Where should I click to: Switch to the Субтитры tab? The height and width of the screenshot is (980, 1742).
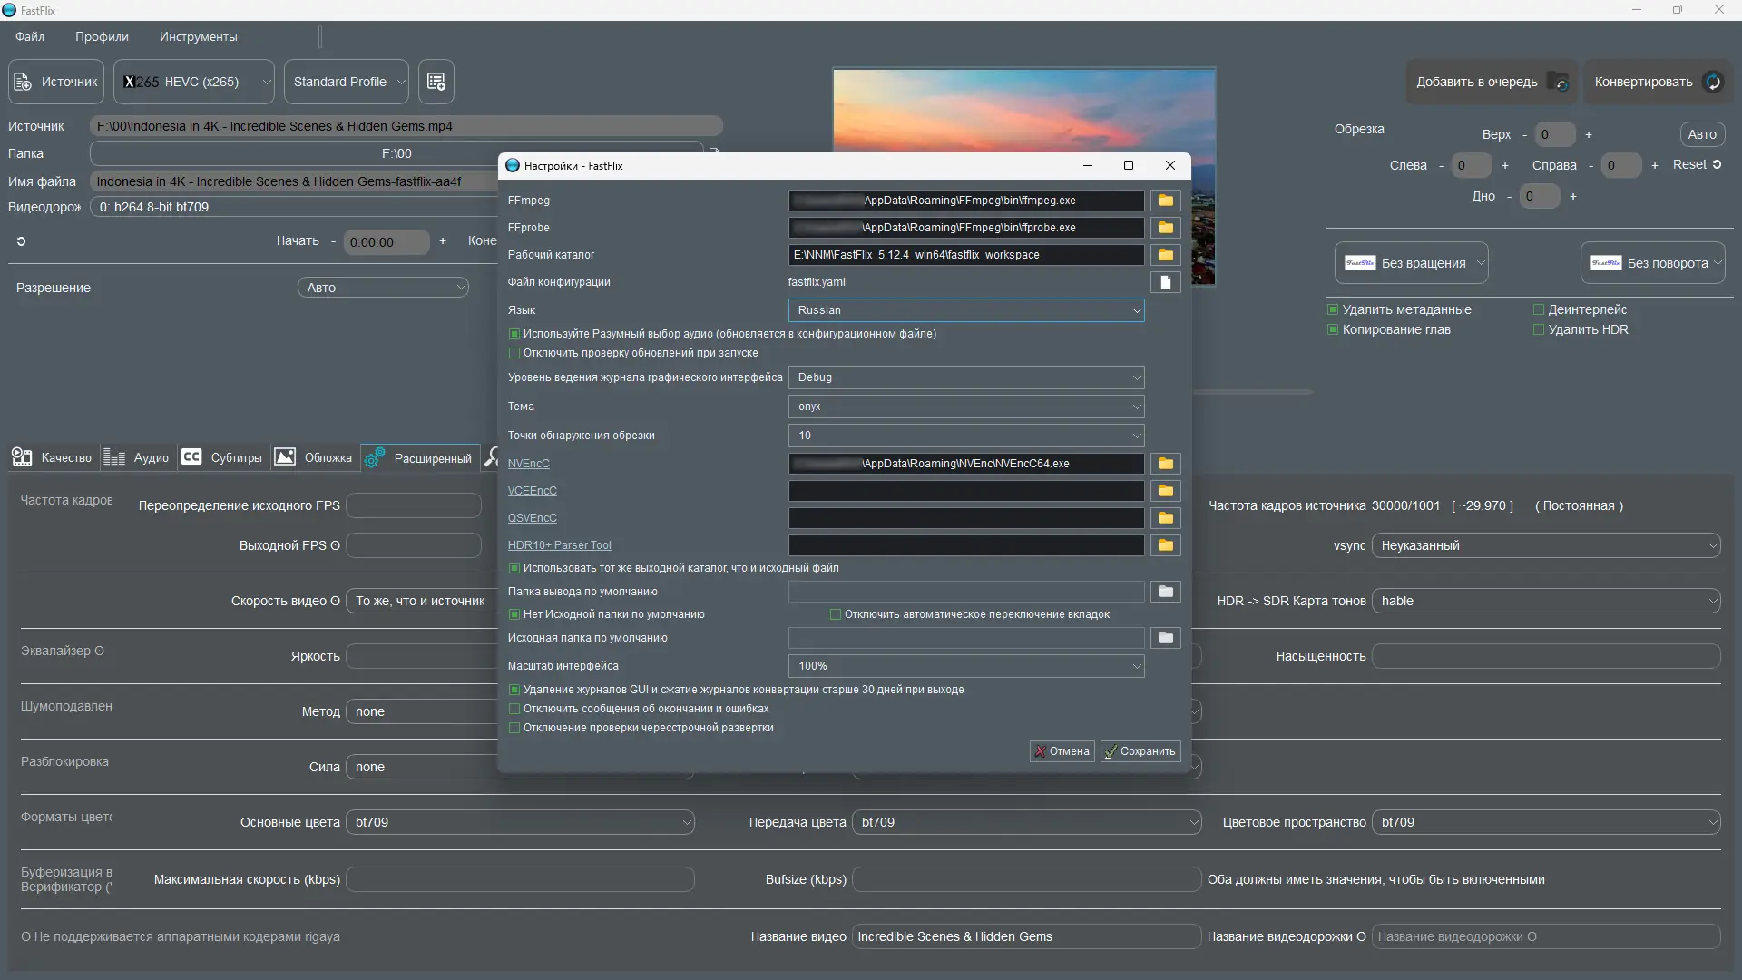coord(222,457)
